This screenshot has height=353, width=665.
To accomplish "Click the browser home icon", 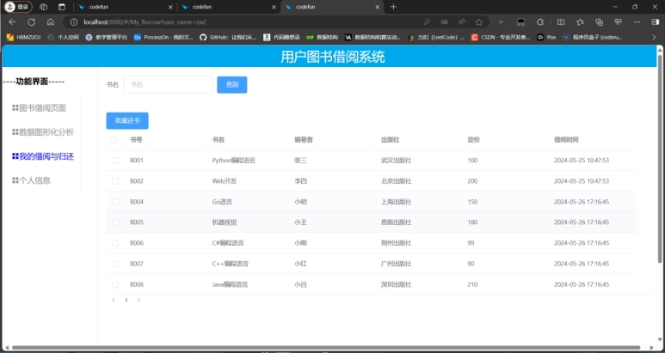I will [x=51, y=21].
